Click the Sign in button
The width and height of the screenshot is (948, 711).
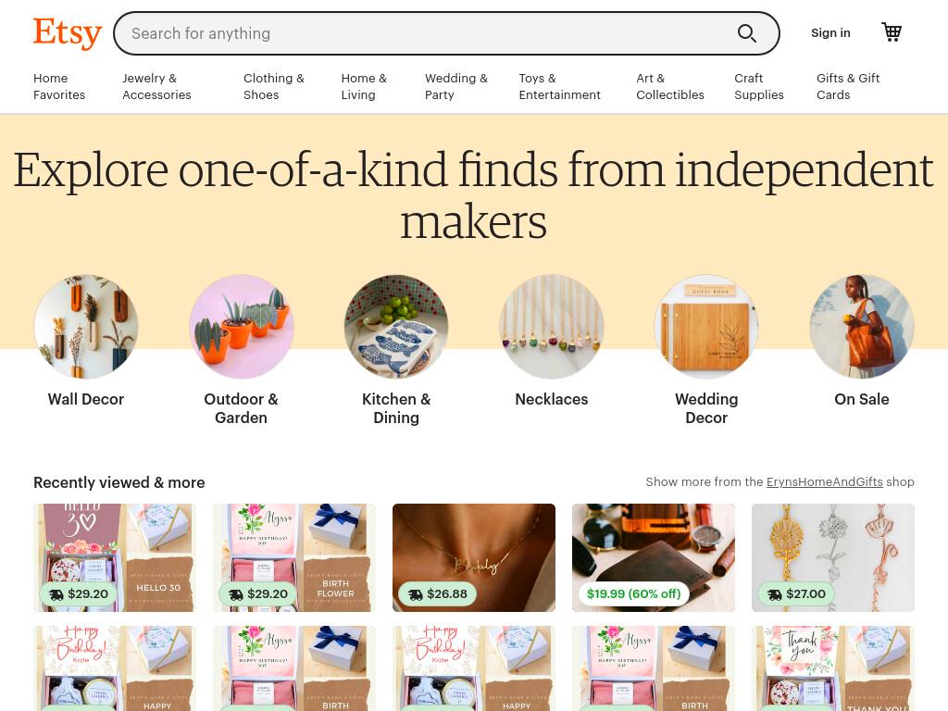[830, 33]
